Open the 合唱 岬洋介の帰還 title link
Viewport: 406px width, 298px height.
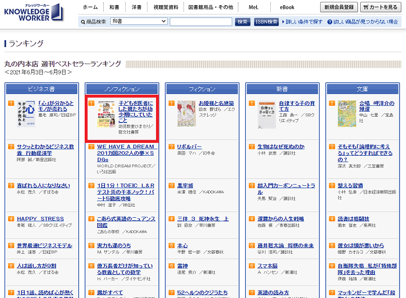pyautogui.click(x=377, y=106)
